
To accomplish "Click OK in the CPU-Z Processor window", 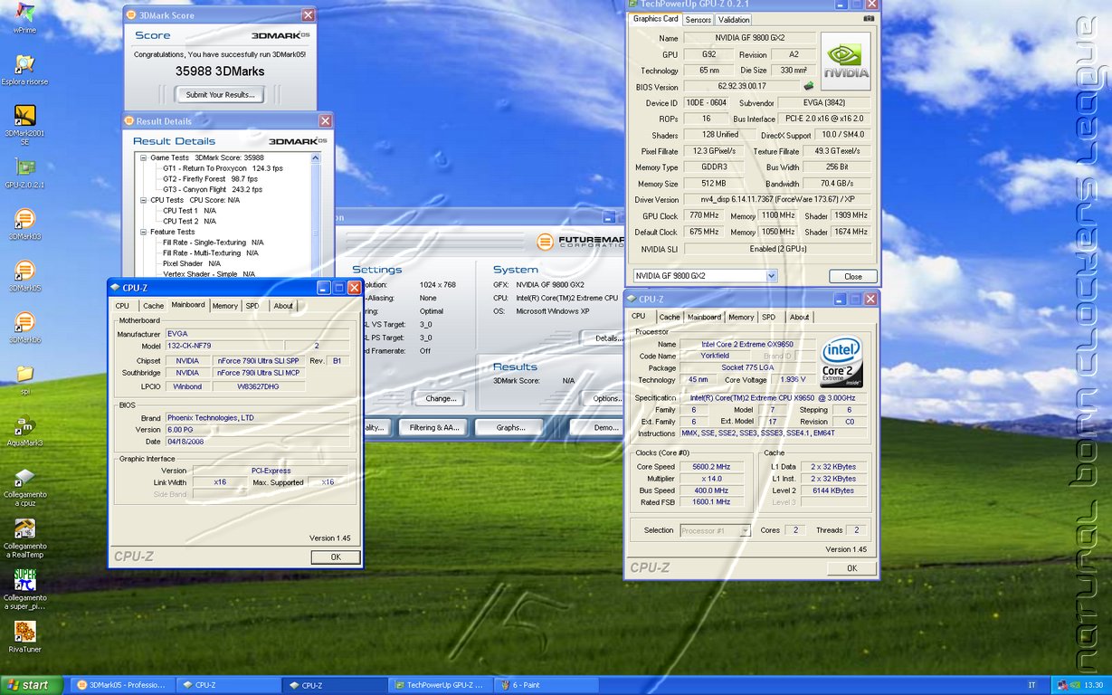I will pyautogui.click(x=851, y=568).
